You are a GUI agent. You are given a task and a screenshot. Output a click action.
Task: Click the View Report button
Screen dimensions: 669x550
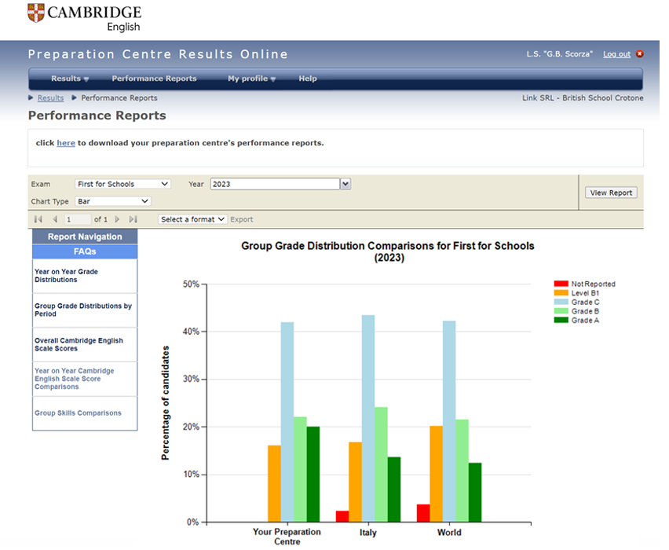(x=611, y=192)
